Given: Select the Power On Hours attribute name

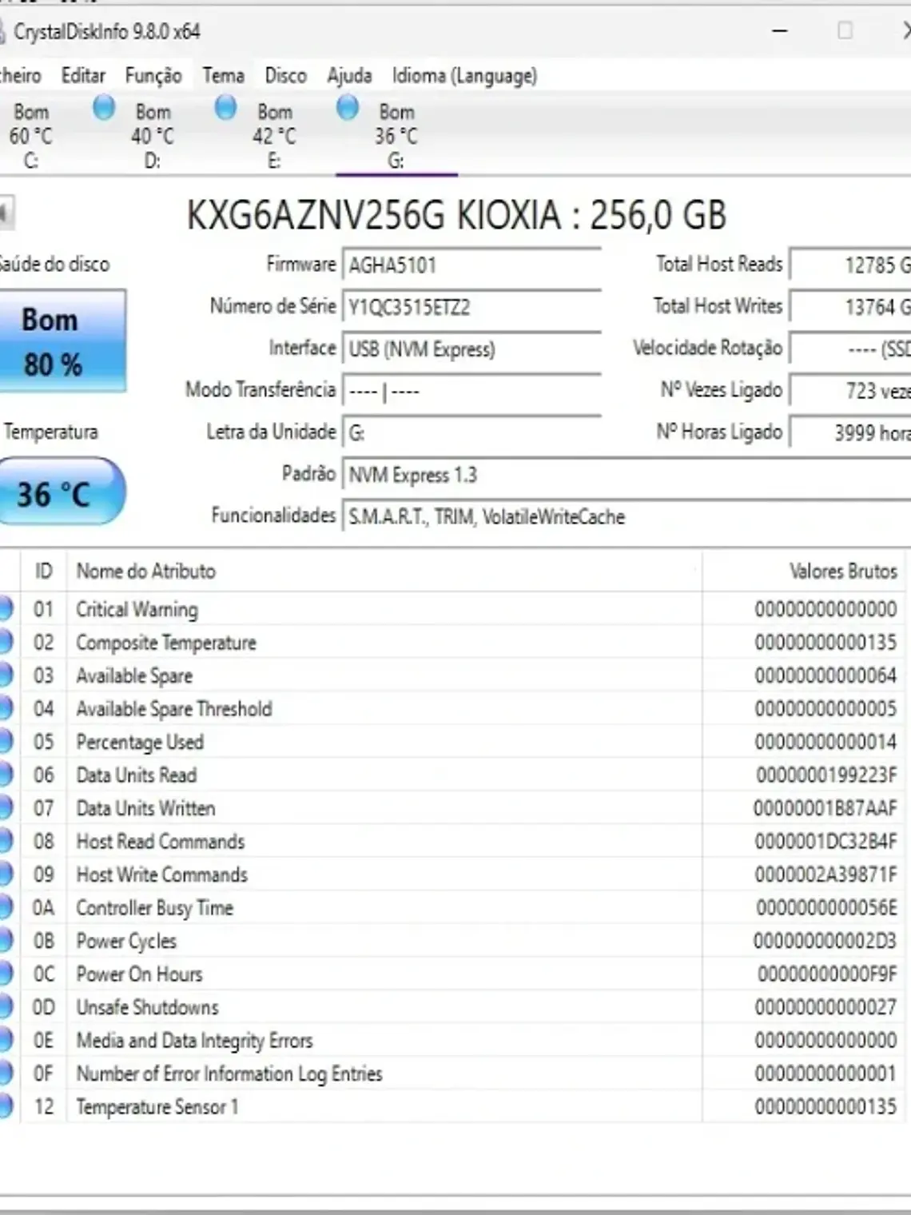Looking at the screenshot, I should pos(139,974).
